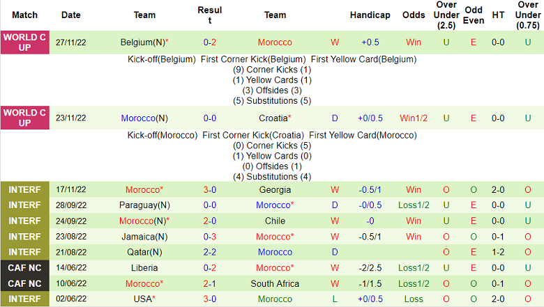544x307 pixels.
Task: Select the South Africa team link
Action: [x=275, y=283]
